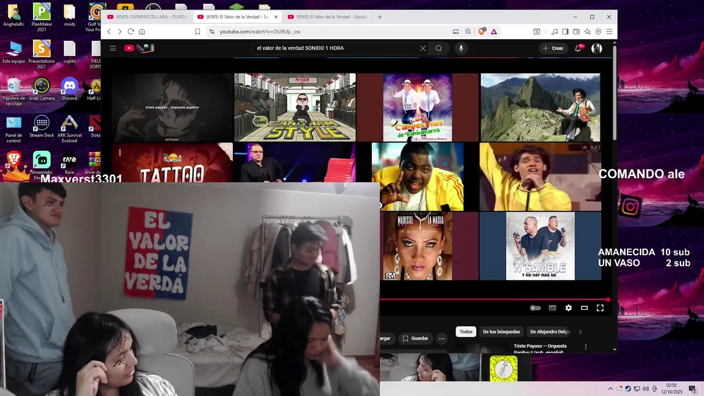
Task: Show more filter chips with right chevron
Action: (580, 332)
